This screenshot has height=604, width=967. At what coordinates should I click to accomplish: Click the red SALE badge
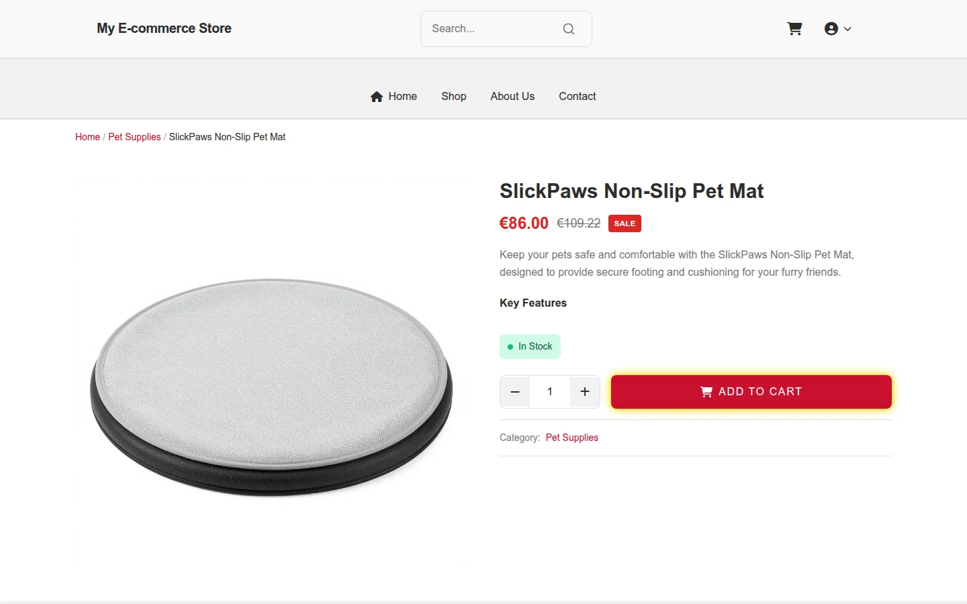pyautogui.click(x=625, y=223)
